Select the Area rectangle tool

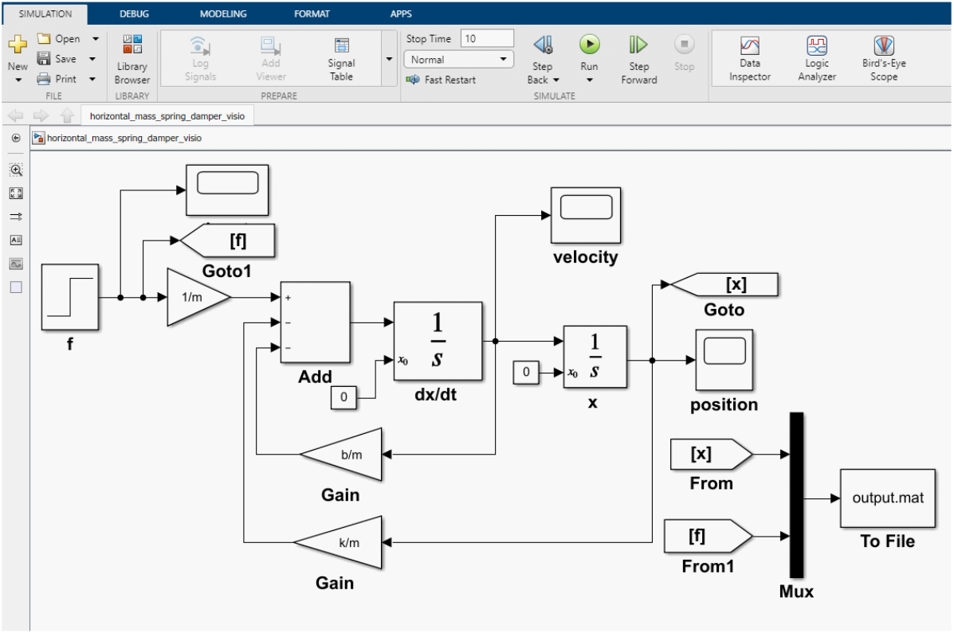pyautogui.click(x=16, y=287)
